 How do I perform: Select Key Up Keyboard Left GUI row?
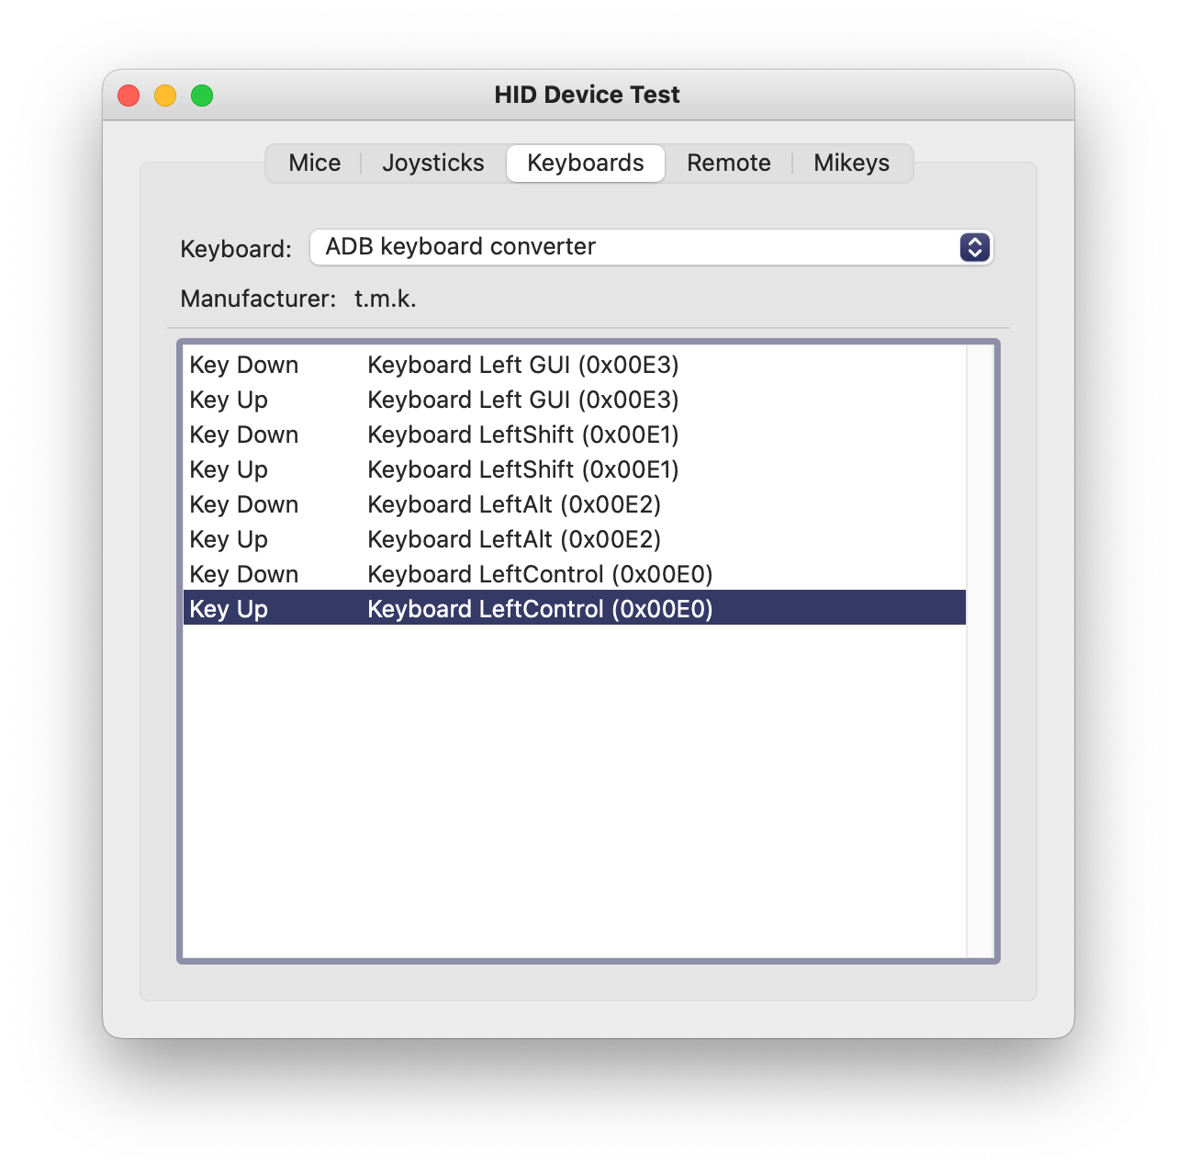point(575,400)
